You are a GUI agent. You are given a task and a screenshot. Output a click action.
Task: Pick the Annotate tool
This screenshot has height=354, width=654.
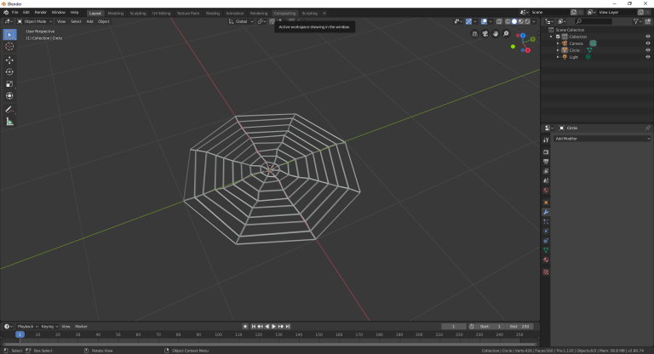tap(9, 109)
